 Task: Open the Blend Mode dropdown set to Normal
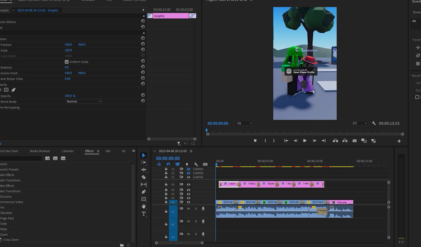83,101
